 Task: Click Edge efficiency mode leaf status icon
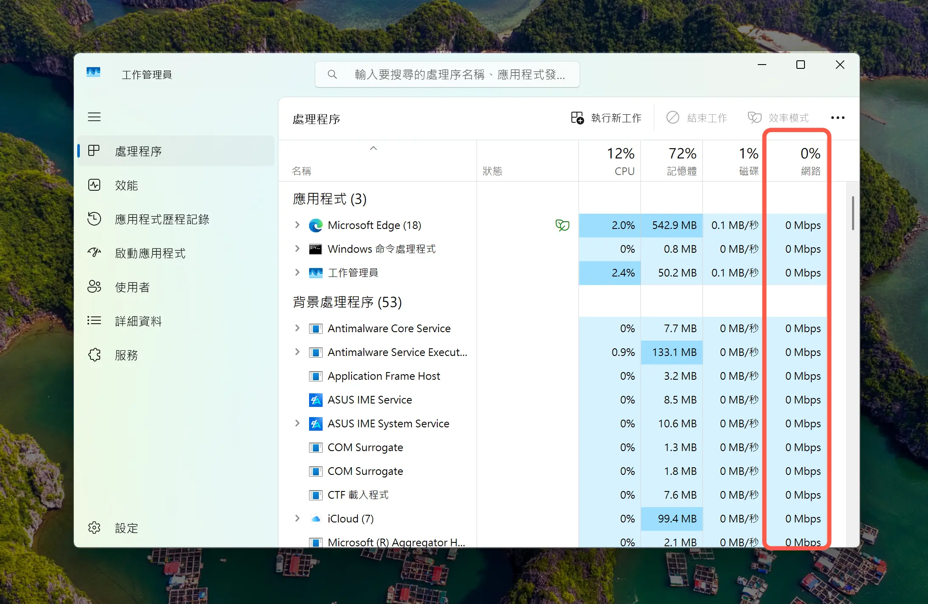(x=562, y=225)
